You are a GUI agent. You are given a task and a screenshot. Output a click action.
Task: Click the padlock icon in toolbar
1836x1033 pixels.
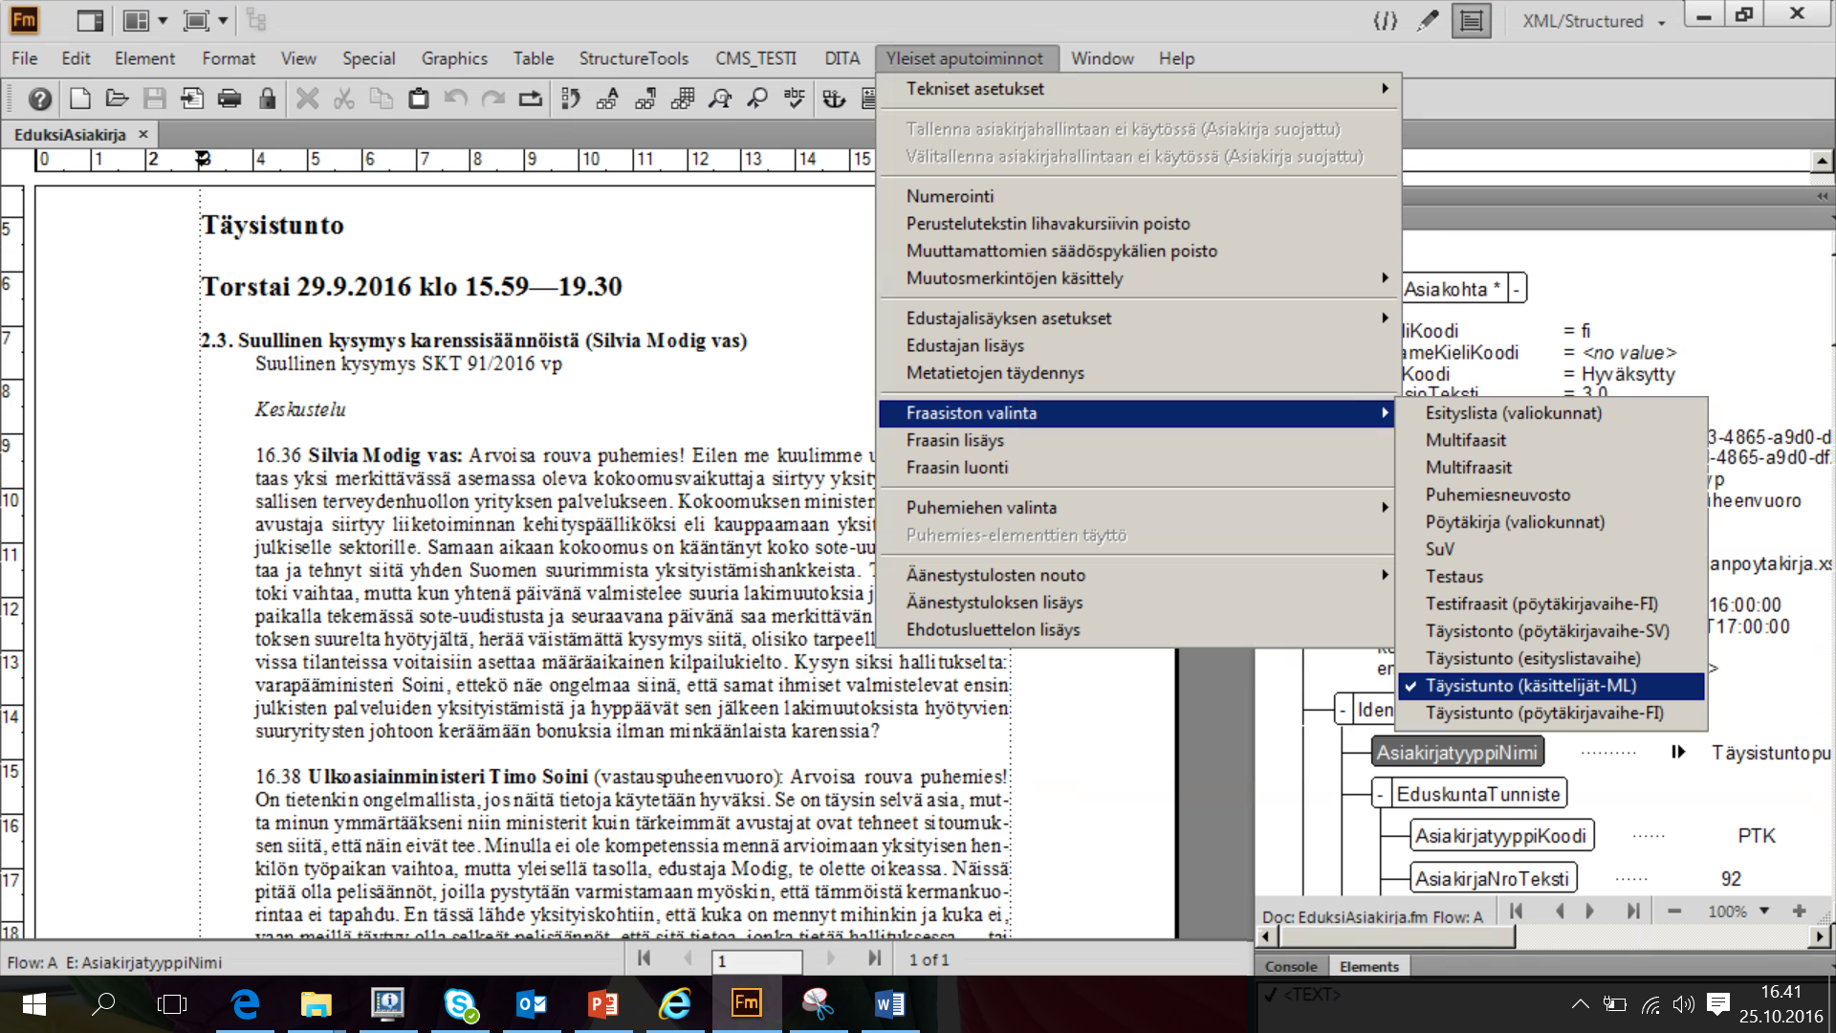268,99
